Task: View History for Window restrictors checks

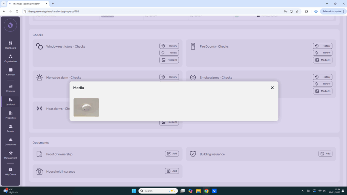Action: [169, 46]
